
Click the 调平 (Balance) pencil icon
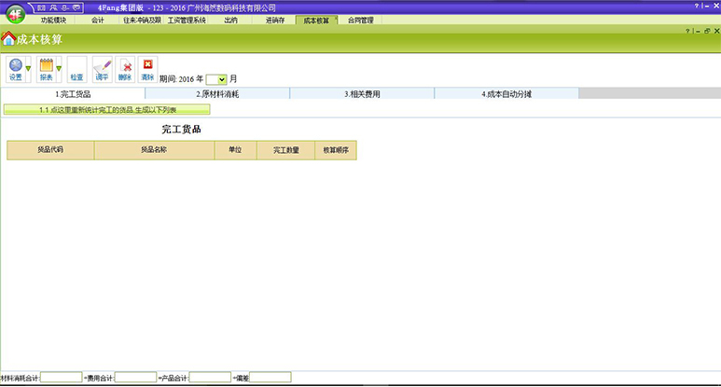pos(102,66)
